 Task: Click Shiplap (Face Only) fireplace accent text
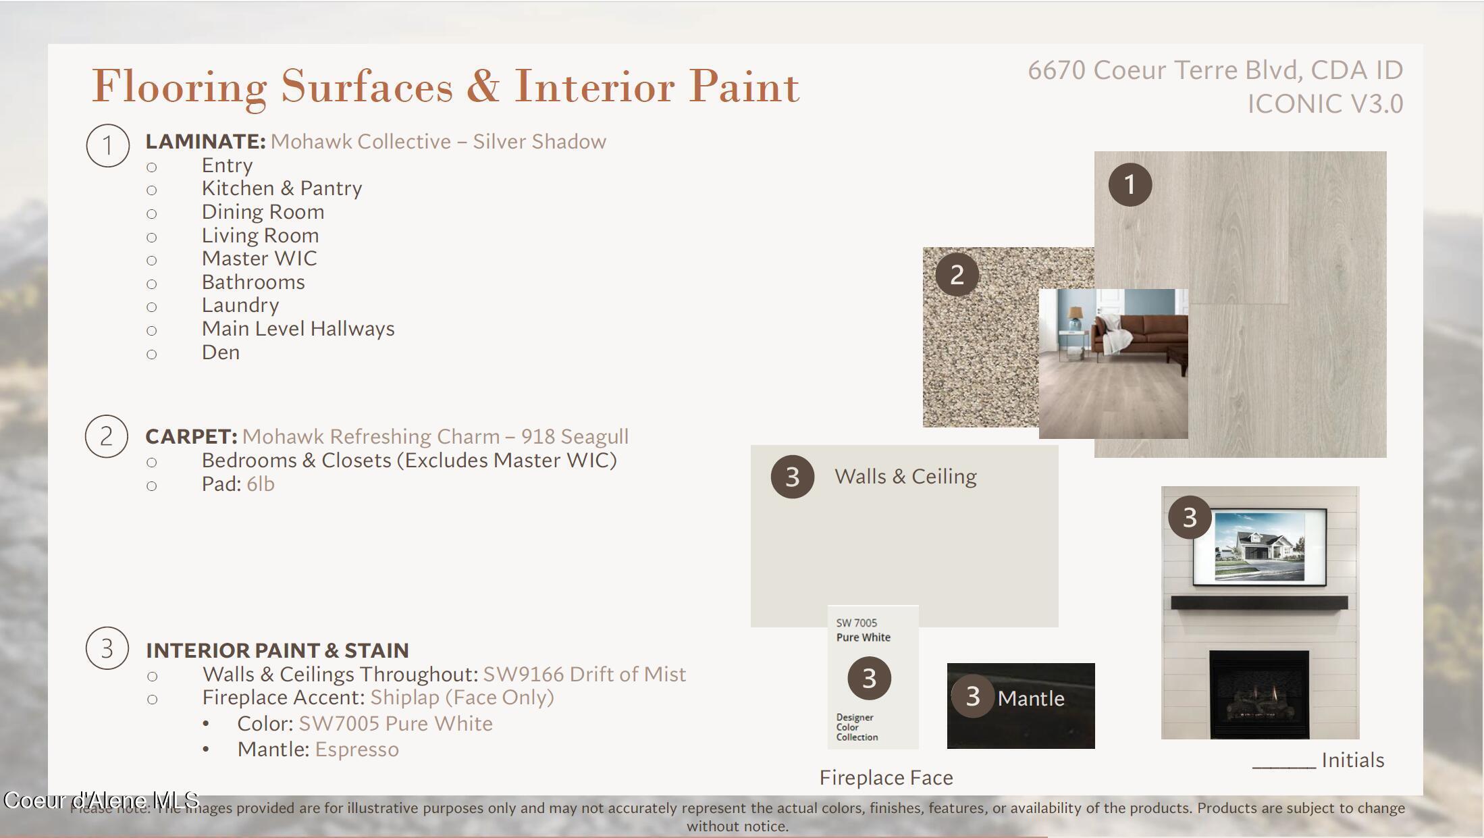tap(462, 698)
